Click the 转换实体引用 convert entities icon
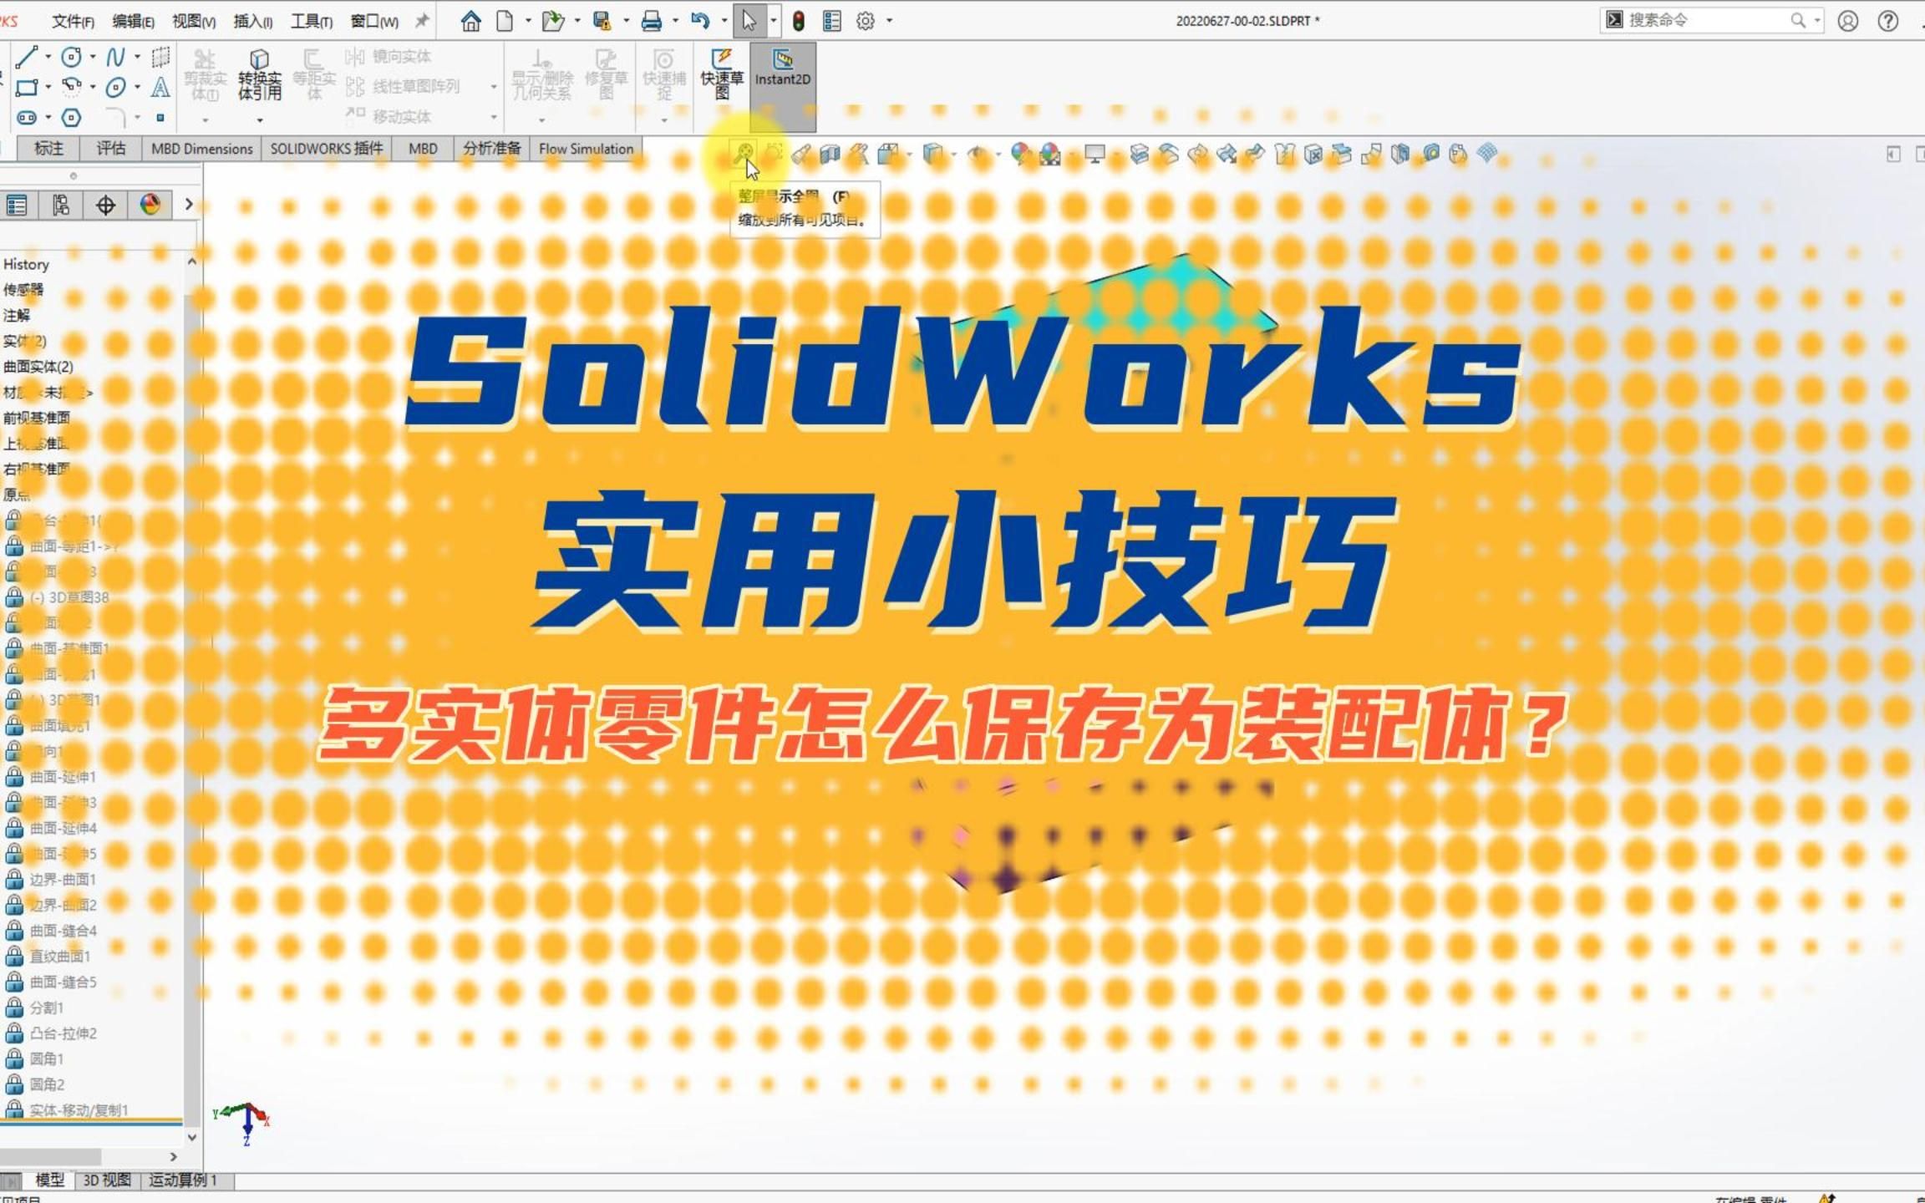Image resolution: width=1925 pixels, height=1203 pixels. click(260, 75)
